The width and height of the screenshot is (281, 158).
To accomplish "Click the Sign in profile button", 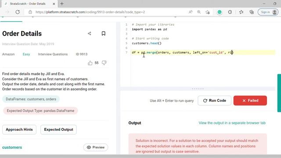I will (x=268, y=12).
